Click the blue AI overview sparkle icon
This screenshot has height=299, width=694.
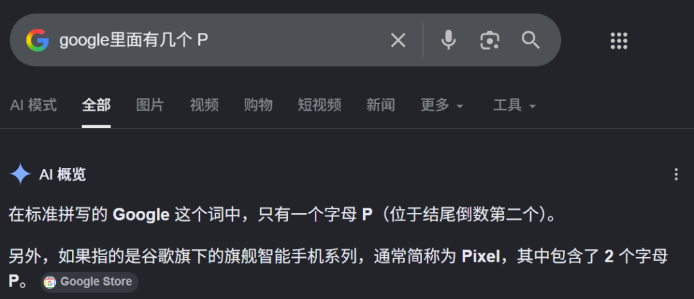pyautogui.click(x=21, y=174)
